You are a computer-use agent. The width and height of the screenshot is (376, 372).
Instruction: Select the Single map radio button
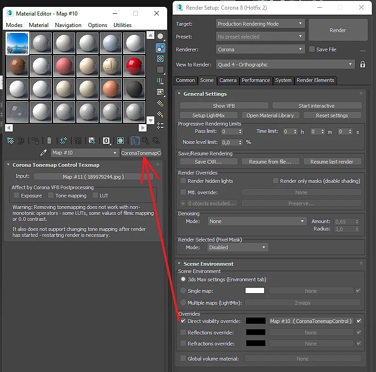183,291
